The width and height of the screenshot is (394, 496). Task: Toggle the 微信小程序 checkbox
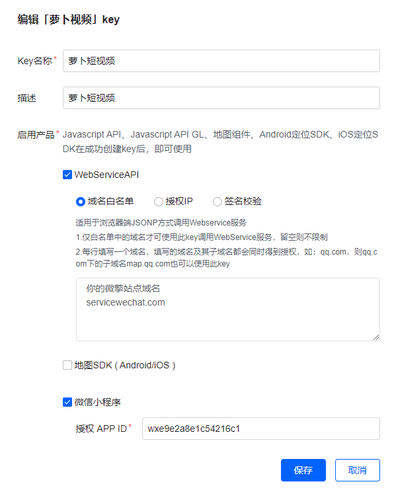click(x=67, y=402)
